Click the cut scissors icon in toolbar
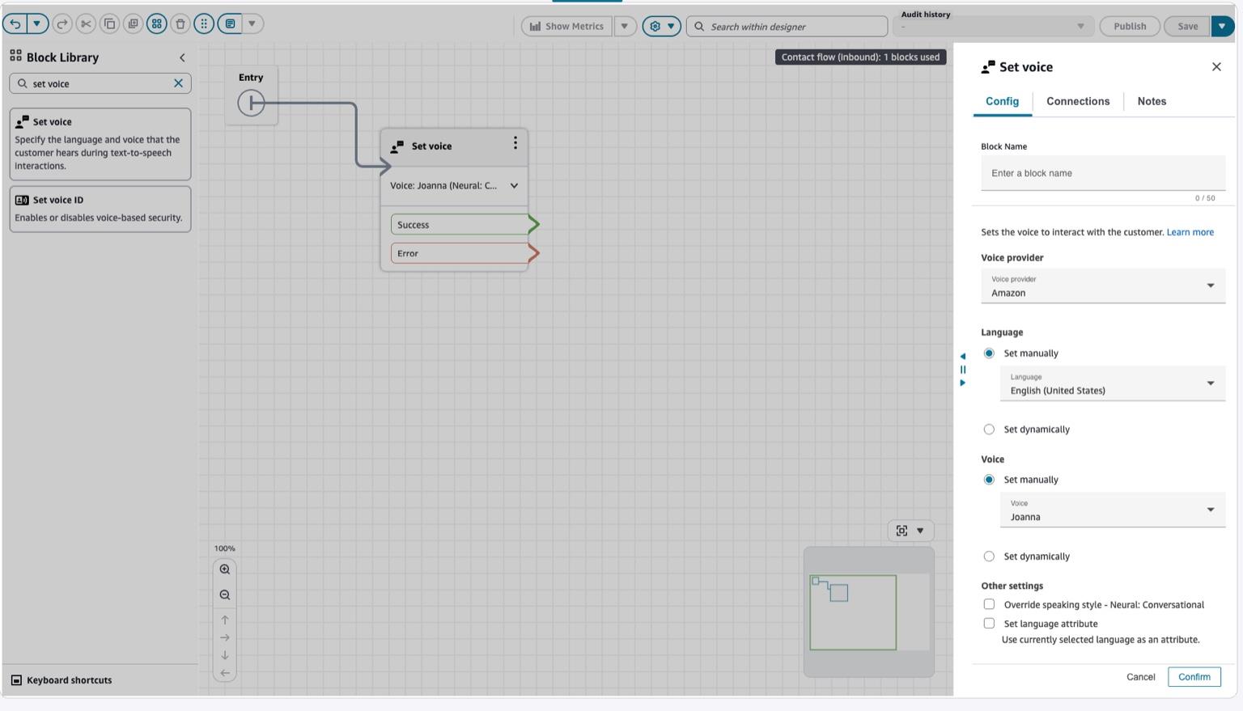Screen dimensions: 1243x711 tap(86, 24)
